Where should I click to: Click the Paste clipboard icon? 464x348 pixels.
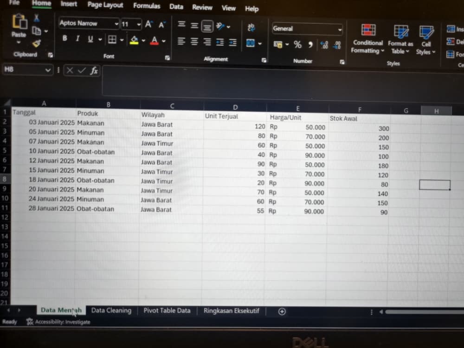pyautogui.click(x=19, y=22)
